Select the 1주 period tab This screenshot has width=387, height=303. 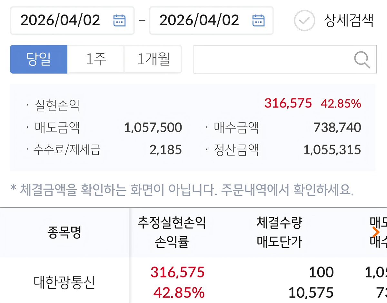click(96, 59)
